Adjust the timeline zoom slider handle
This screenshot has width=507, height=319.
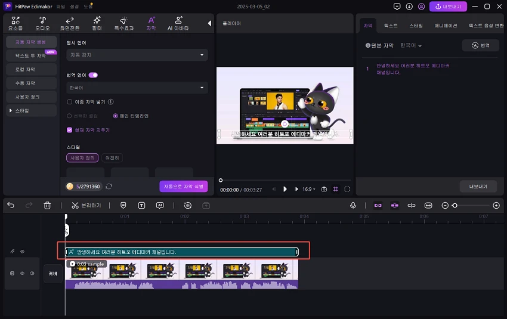click(x=455, y=206)
